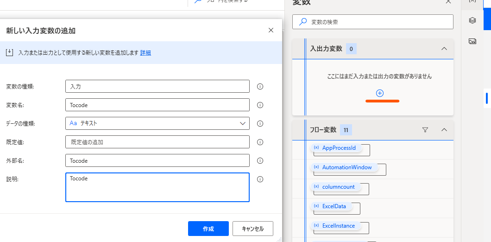Click the plus icon to add variable
The width and height of the screenshot is (491, 242).
coord(380,93)
